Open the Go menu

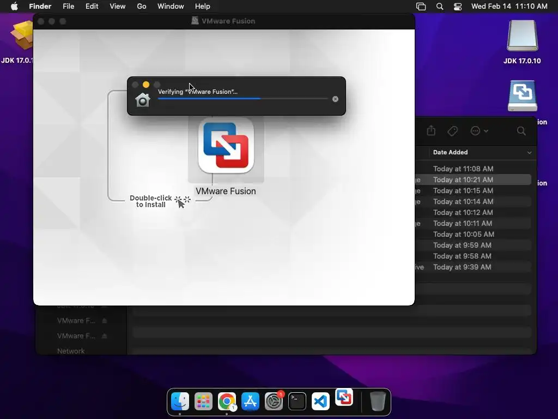pos(142,7)
